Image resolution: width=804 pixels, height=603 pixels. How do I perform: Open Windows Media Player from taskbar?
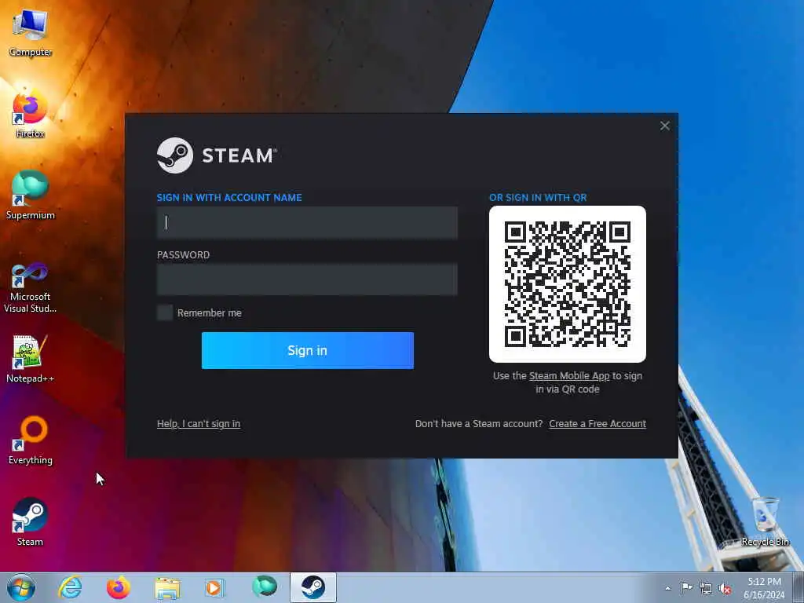click(x=215, y=587)
